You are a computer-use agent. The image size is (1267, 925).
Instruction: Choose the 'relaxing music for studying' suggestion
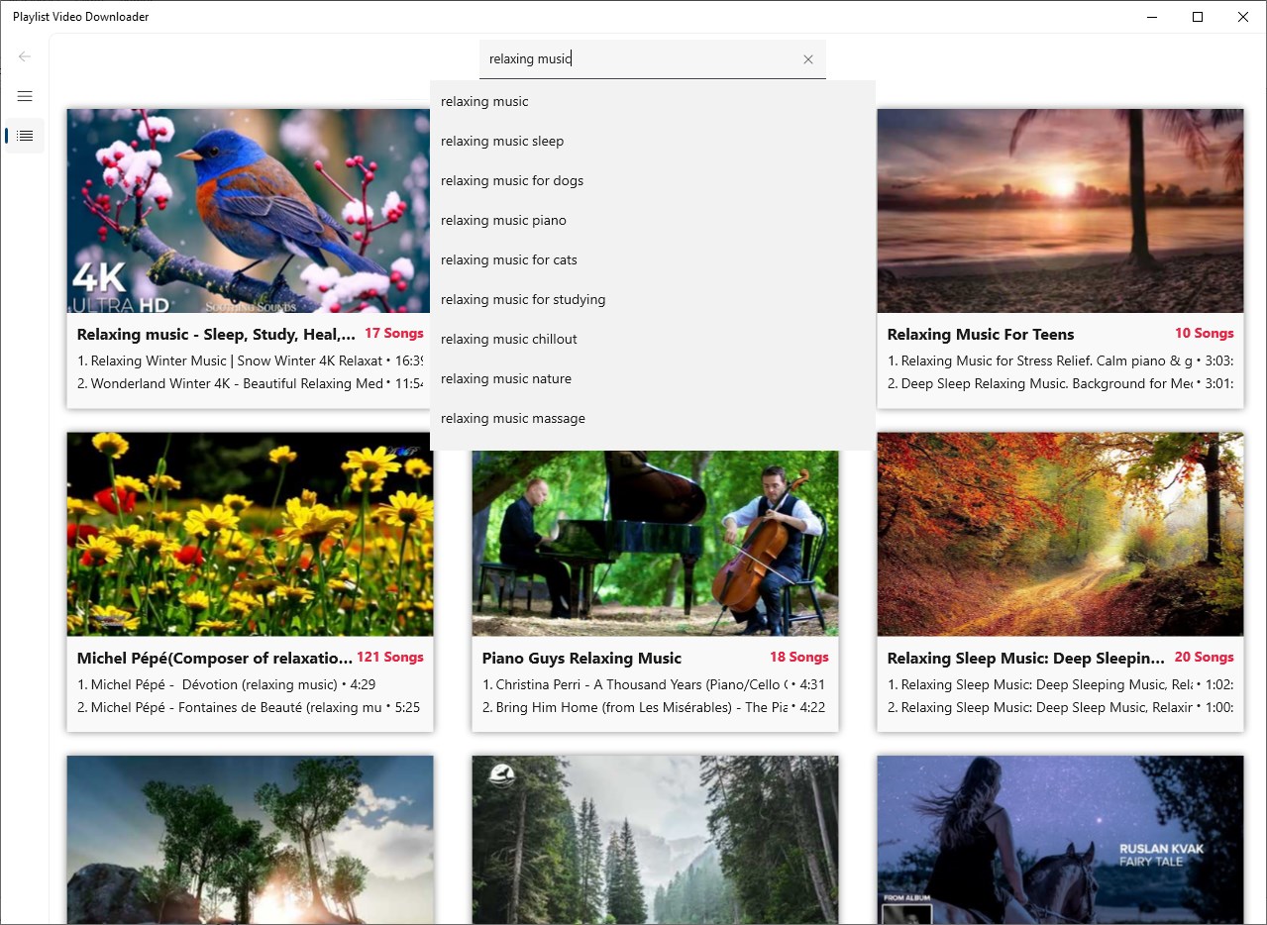652,299
